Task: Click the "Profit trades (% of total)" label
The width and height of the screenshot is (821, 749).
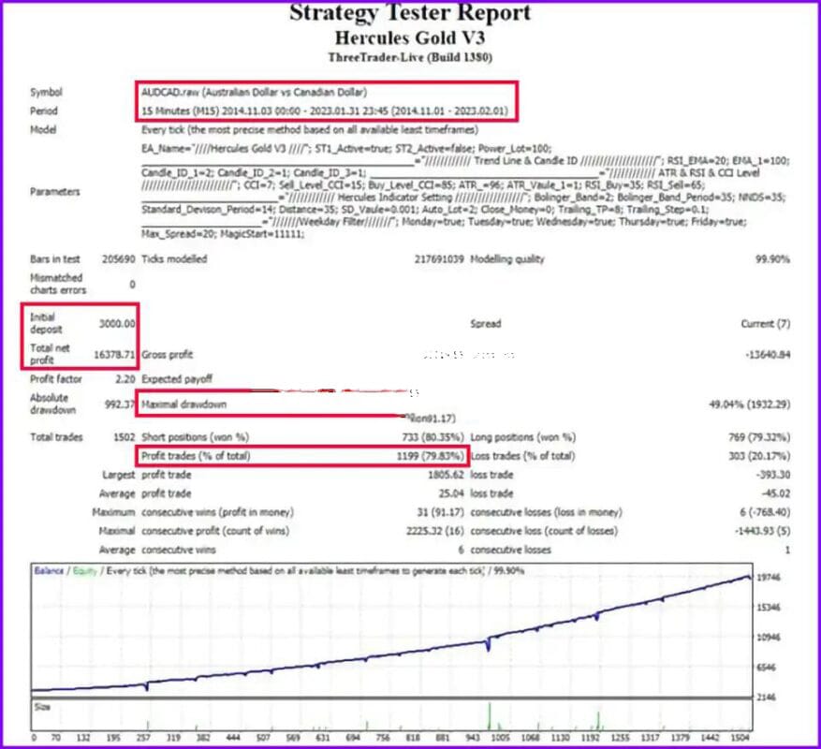Action: coord(196,456)
